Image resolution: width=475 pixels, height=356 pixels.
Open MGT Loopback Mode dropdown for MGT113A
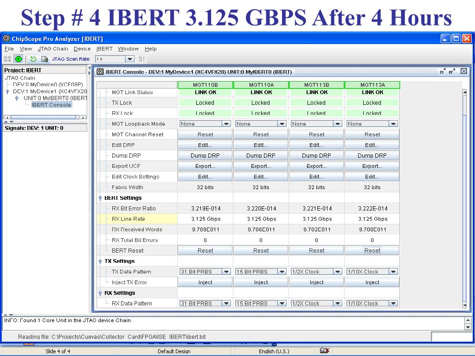393,123
